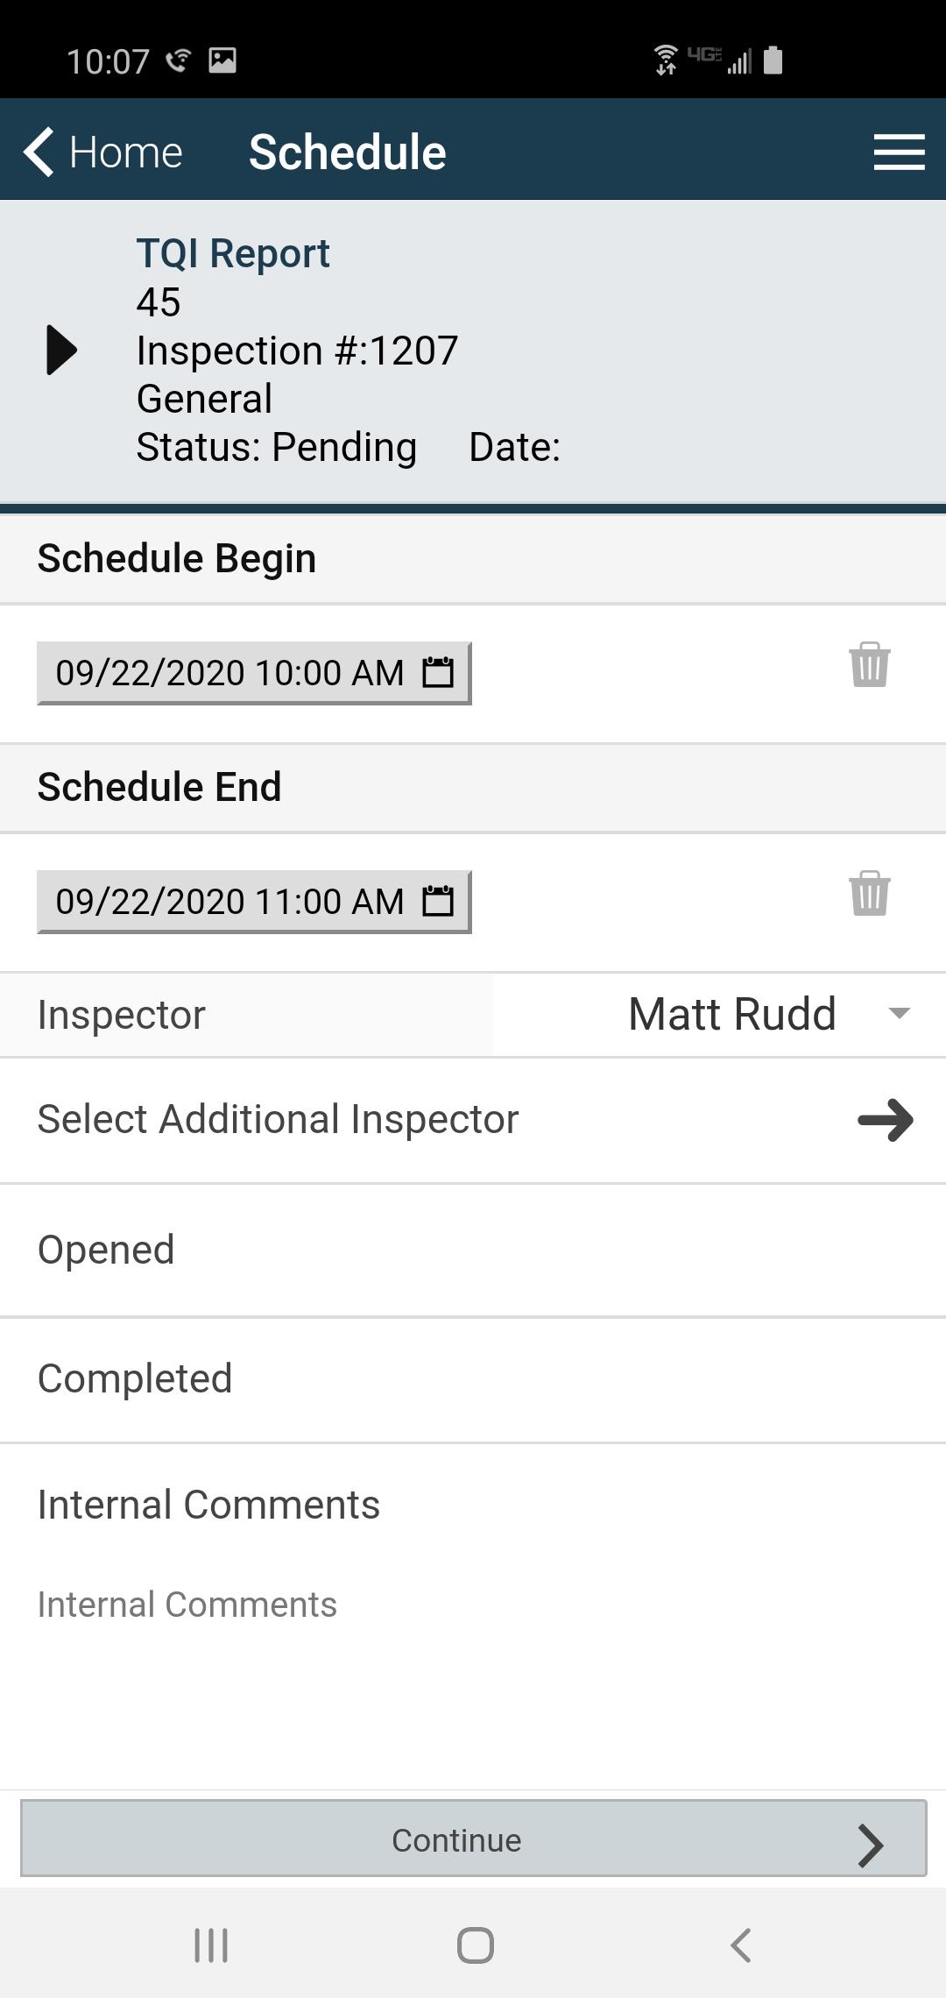Image resolution: width=946 pixels, height=1998 pixels.
Task: Tap the Continue button
Action: pos(473,1839)
